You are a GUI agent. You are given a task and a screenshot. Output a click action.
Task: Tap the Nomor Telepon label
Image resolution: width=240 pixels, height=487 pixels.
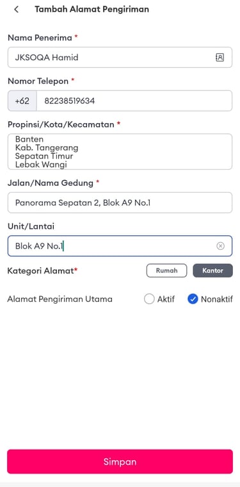38,81
